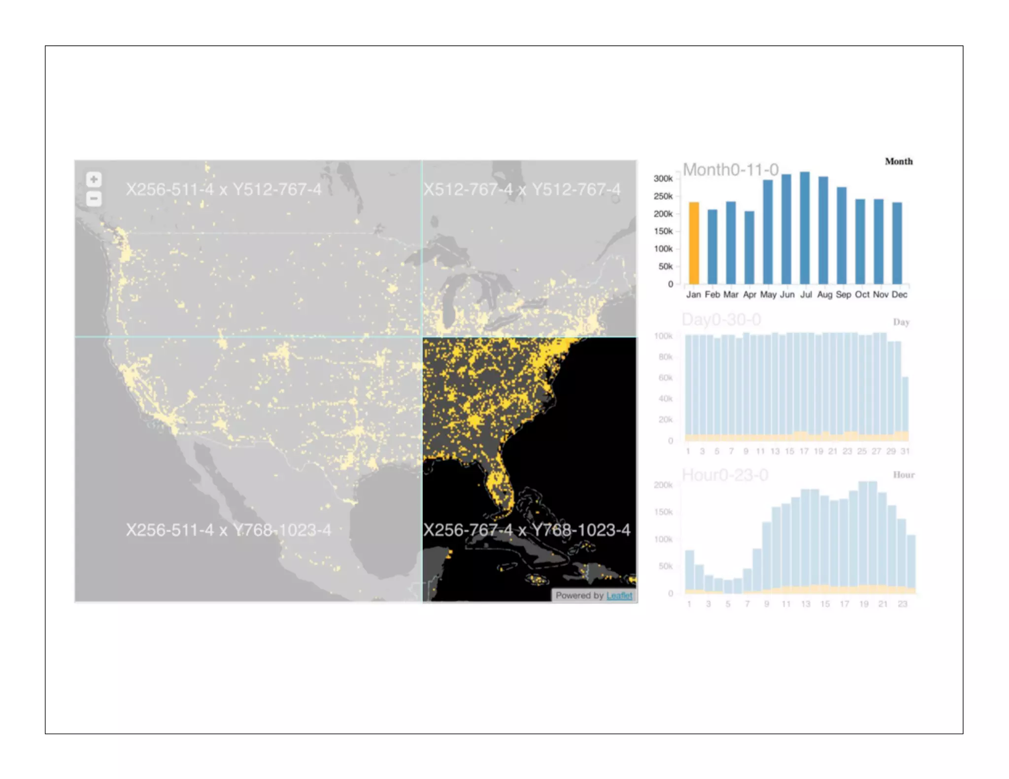Click the Apr bar in Month chart
Image resolution: width=1009 pixels, height=779 pixels.
[x=749, y=247]
